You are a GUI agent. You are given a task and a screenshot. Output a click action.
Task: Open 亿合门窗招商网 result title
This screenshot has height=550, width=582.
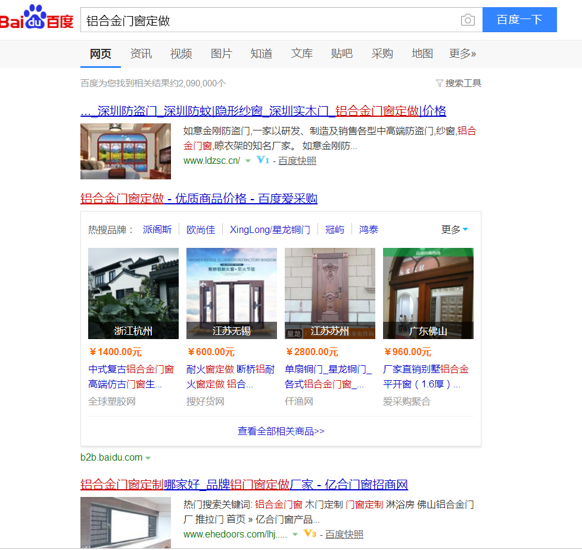244,484
